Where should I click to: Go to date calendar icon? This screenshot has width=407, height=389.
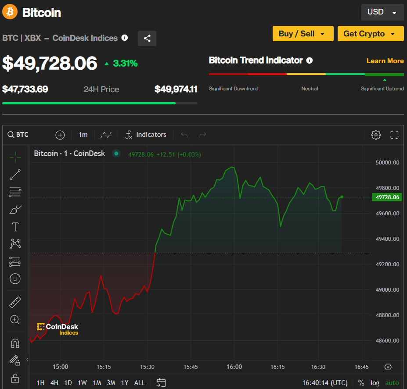pos(161,382)
